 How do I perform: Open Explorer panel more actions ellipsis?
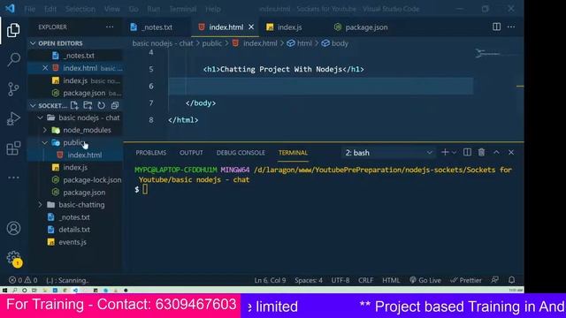[110, 27]
